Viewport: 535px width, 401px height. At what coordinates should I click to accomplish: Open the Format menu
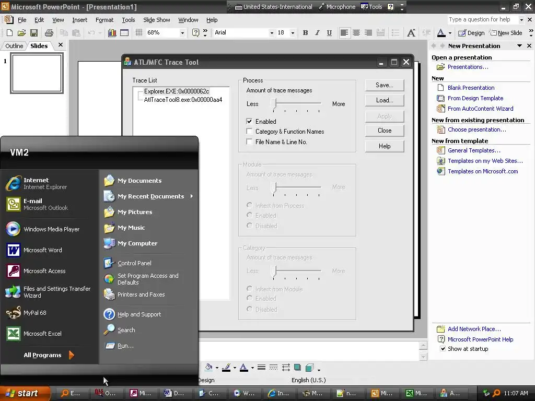104,20
